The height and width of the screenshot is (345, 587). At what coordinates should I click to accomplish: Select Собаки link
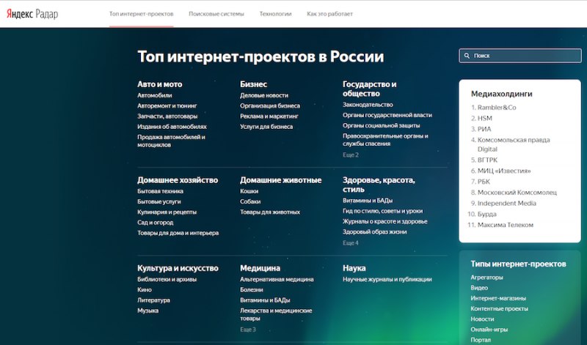(x=250, y=201)
